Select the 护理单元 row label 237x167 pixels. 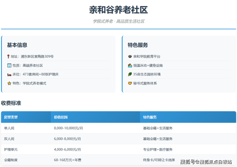[11, 149]
